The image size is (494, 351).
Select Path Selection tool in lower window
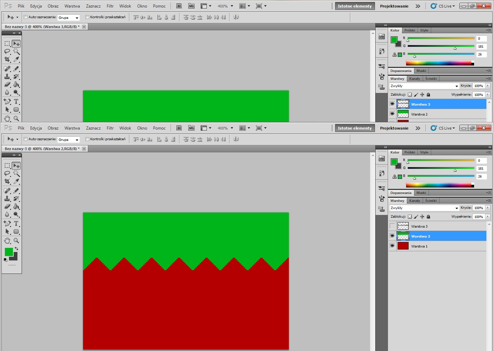[7, 231]
